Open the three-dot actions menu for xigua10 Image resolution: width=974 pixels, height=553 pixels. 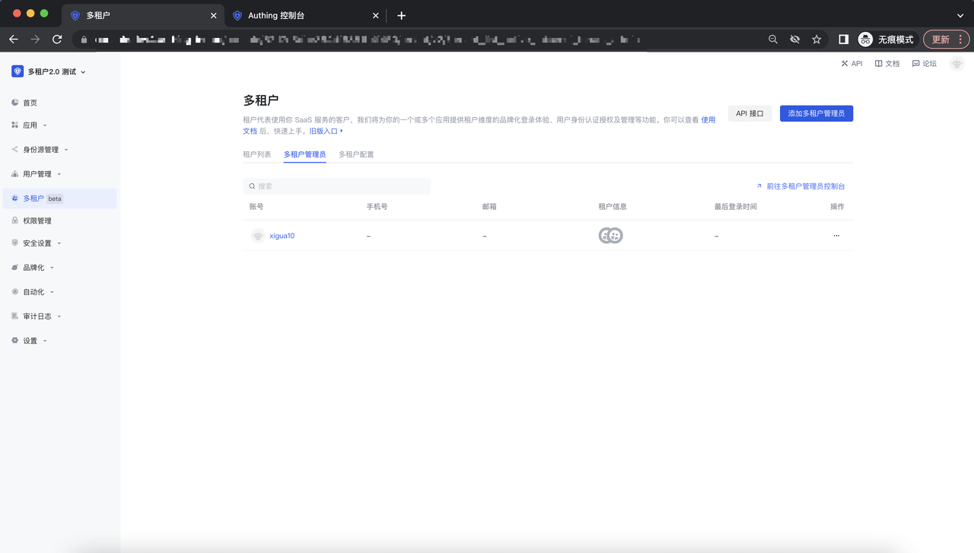click(x=836, y=236)
